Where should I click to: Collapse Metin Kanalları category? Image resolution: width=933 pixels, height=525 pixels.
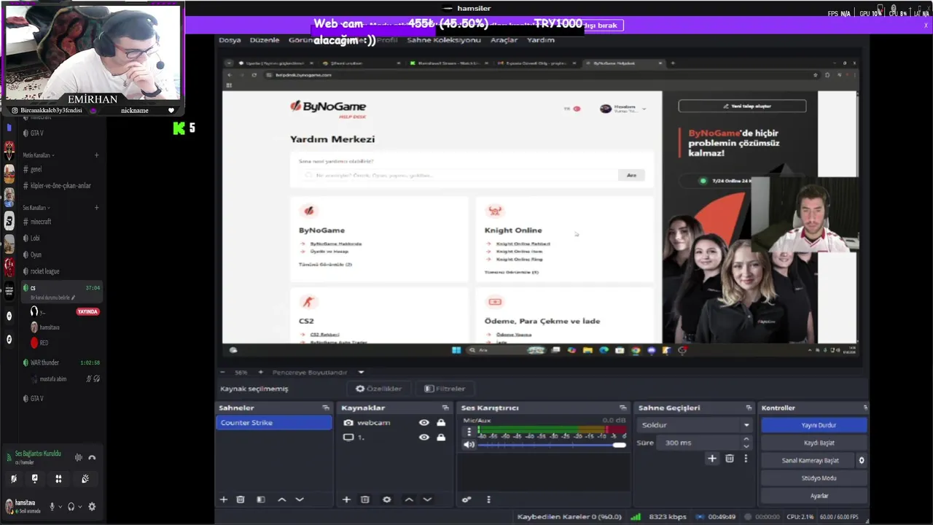tap(38, 155)
